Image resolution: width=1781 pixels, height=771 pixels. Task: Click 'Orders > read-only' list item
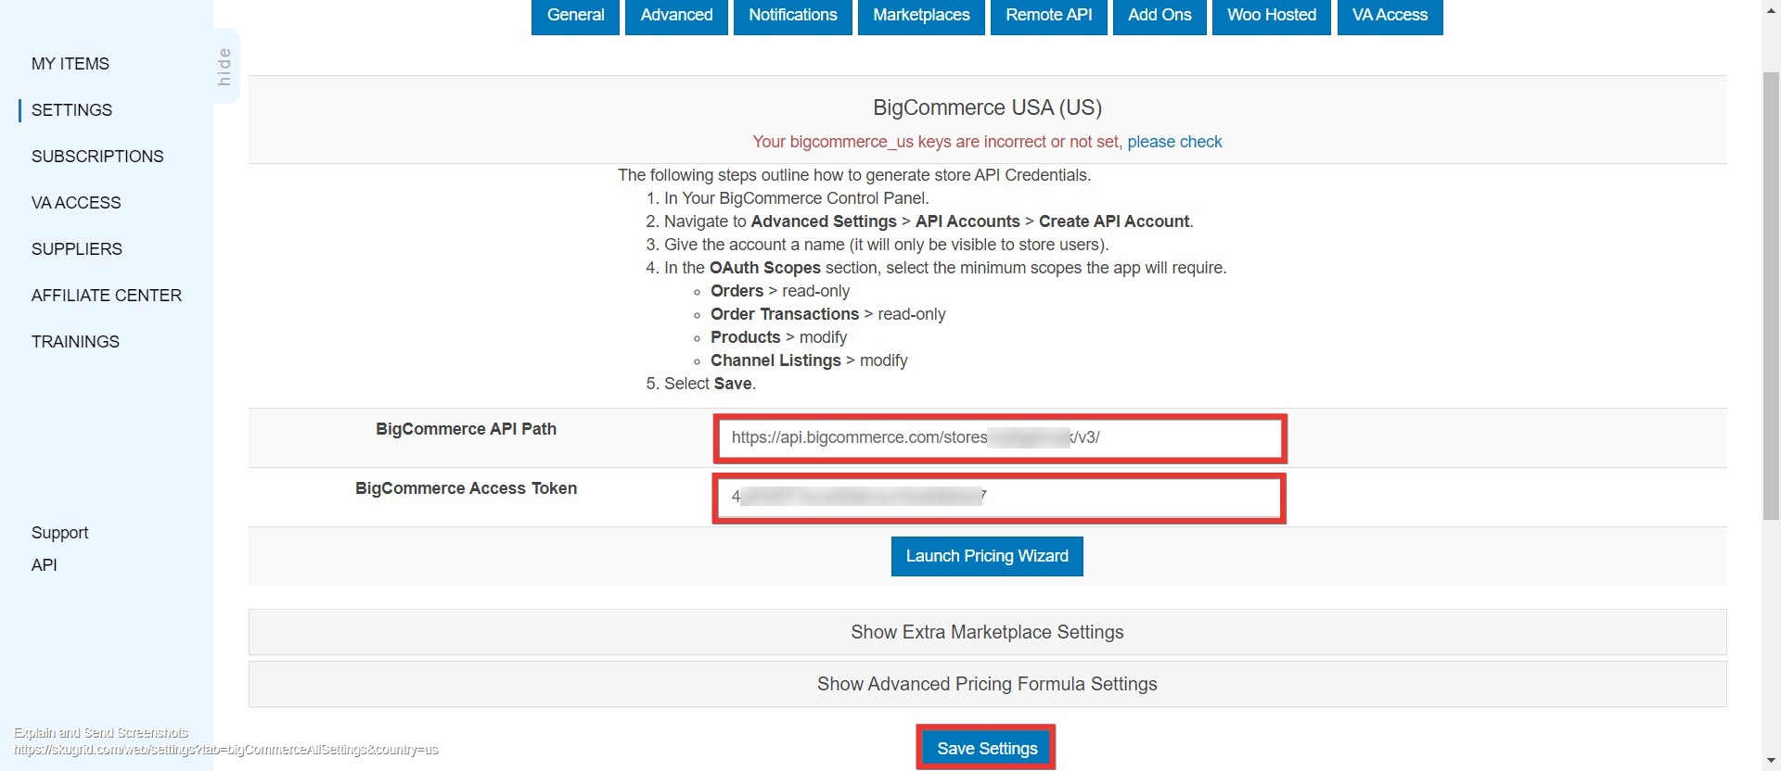click(780, 291)
